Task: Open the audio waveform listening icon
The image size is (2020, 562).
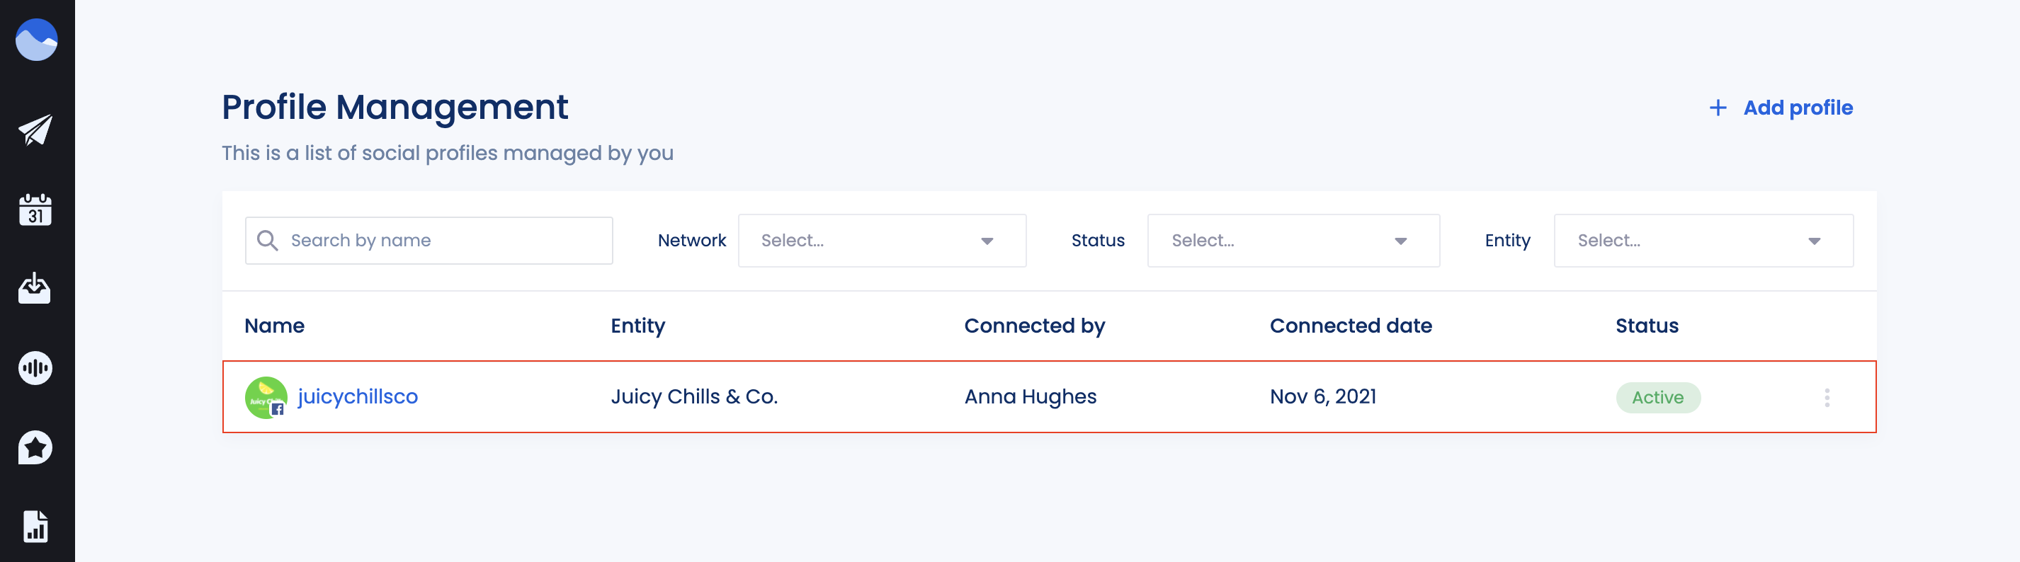Action: 35,367
